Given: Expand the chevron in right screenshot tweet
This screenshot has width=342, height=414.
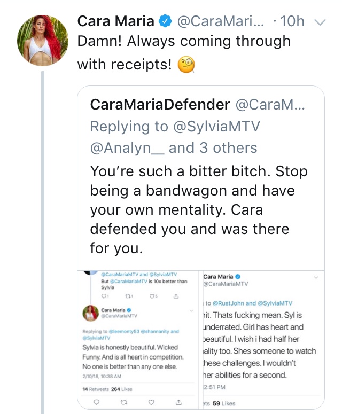Looking at the screenshot, I should click(x=316, y=277).
